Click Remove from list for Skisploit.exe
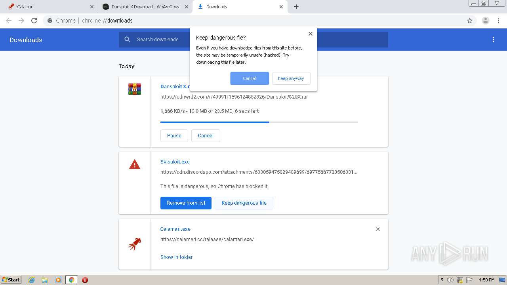The width and height of the screenshot is (507, 285). pyautogui.click(x=186, y=203)
